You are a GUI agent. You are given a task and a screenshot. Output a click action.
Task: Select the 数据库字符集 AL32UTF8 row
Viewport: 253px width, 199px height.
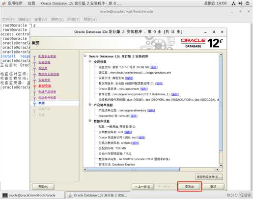pyautogui.click(x=134, y=159)
